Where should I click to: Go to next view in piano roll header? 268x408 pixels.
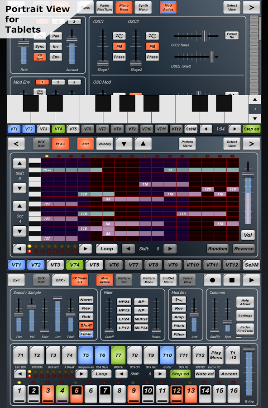(x=251, y=144)
